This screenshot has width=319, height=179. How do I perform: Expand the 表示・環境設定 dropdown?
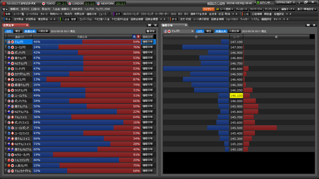pos(307,9)
